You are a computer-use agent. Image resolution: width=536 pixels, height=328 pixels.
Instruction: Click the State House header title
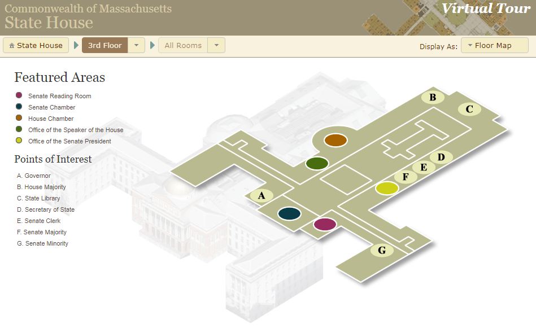[x=49, y=23]
